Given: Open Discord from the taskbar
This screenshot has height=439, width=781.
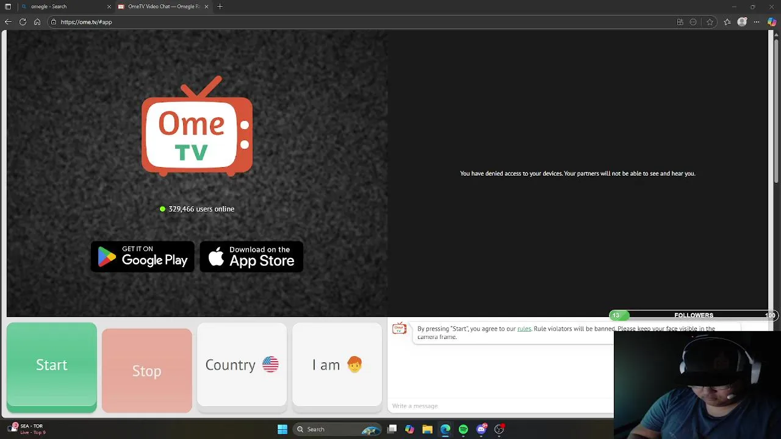Looking at the screenshot, I should click(x=481, y=429).
